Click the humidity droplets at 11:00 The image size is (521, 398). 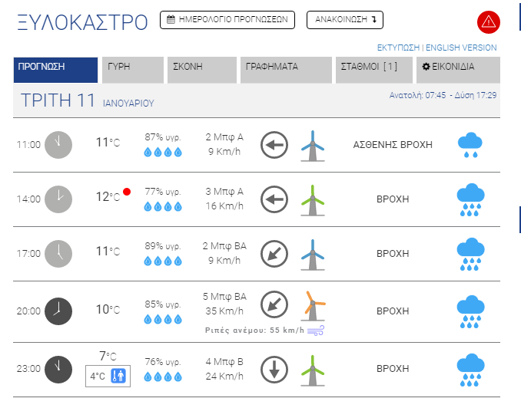tap(162, 152)
